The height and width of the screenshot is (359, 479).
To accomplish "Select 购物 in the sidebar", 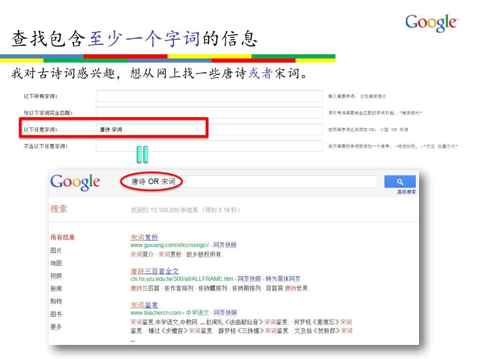I will coord(56,301).
